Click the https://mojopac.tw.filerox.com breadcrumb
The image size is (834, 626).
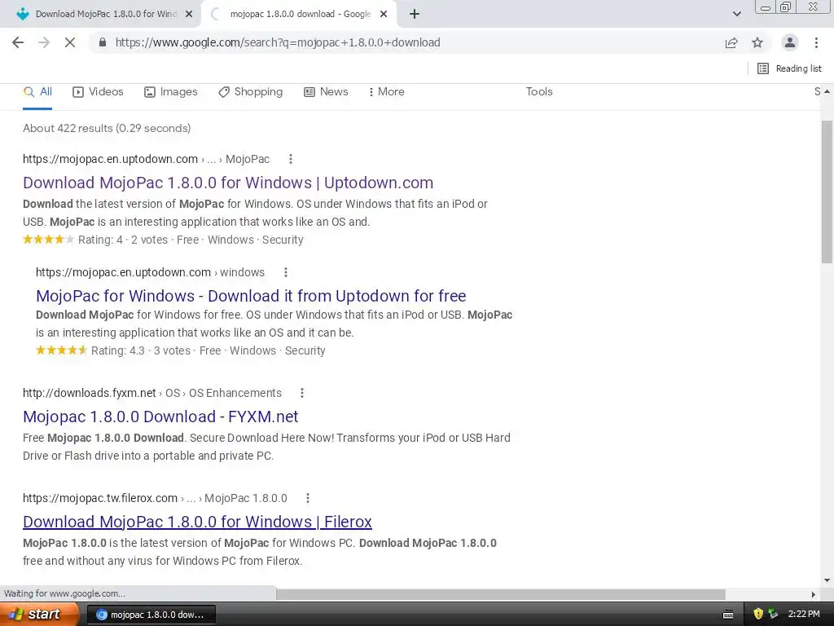[155, 499]
